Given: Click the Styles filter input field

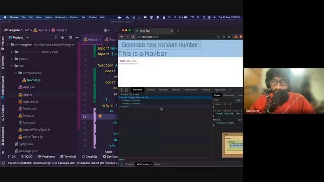Looking at the screenshot, I should point(223,100).
